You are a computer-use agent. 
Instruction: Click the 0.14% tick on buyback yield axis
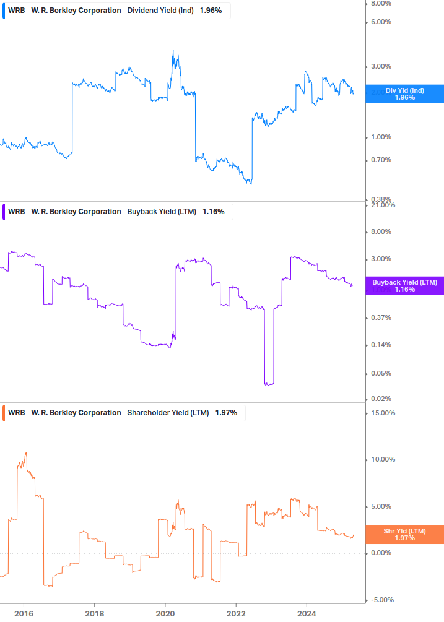click(x=381, y=345)
